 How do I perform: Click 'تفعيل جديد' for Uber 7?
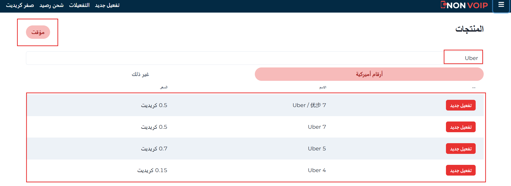click(x=460, y=127)
